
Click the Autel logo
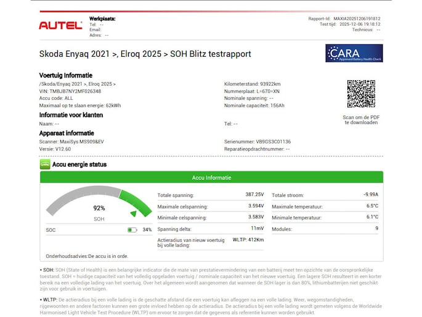coord(60,25)
